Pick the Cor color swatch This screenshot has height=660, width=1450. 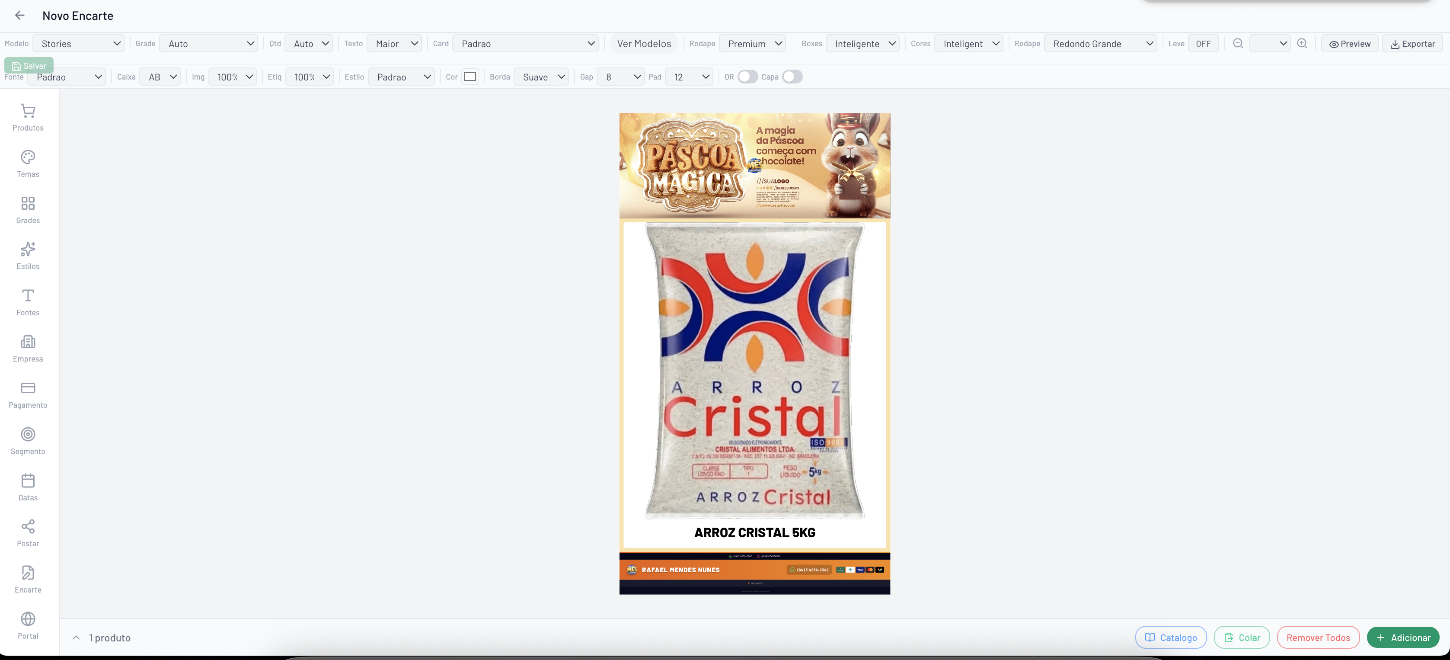click(x=470, y=77)
